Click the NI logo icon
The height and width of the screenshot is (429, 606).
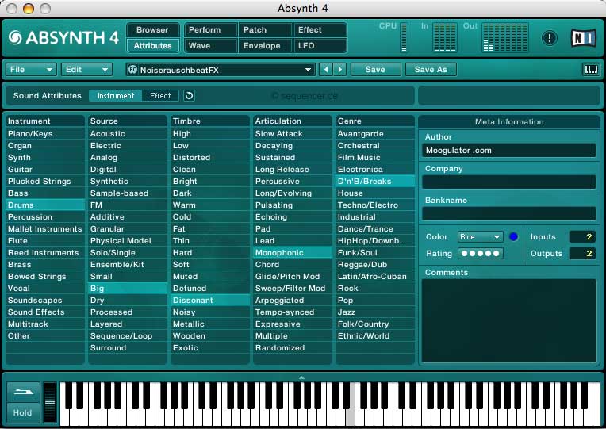point(584,38)
